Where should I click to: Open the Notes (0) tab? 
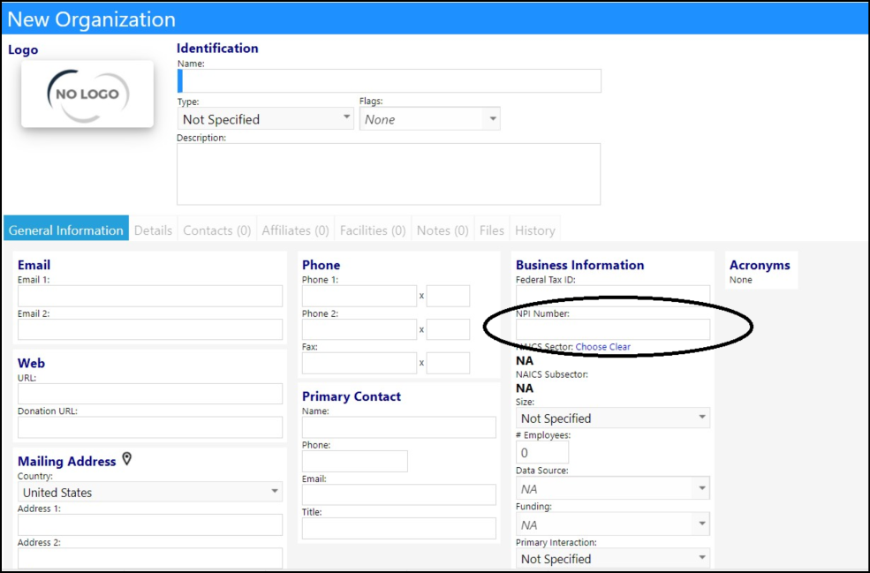(443, 230)
